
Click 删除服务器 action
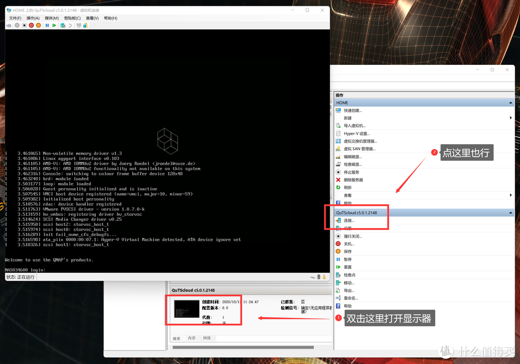point(353,180)
